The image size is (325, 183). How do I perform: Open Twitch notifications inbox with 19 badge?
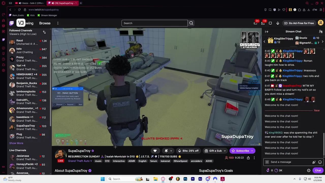(x=263, y=23)
